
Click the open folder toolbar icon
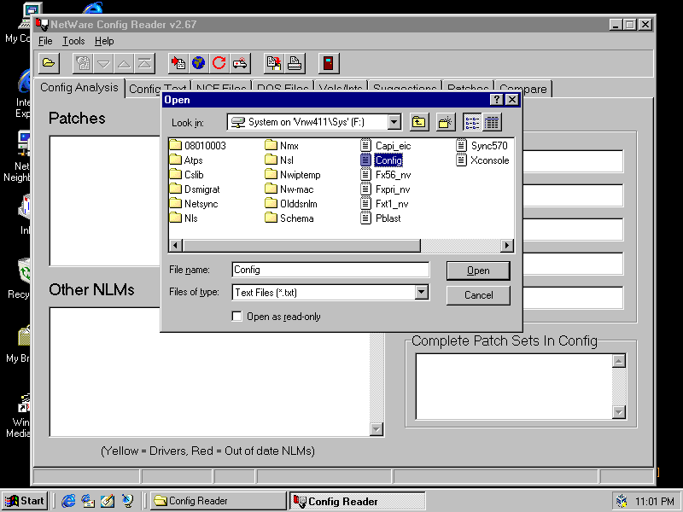point(49,63)
